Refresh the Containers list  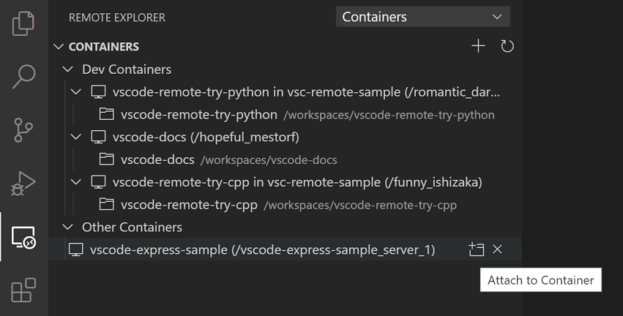point(507,46)
